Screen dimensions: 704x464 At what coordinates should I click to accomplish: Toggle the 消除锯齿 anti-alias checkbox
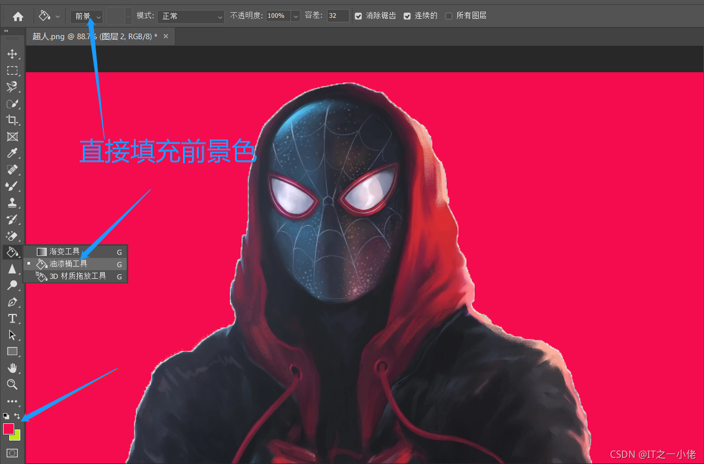pos(359,16)
